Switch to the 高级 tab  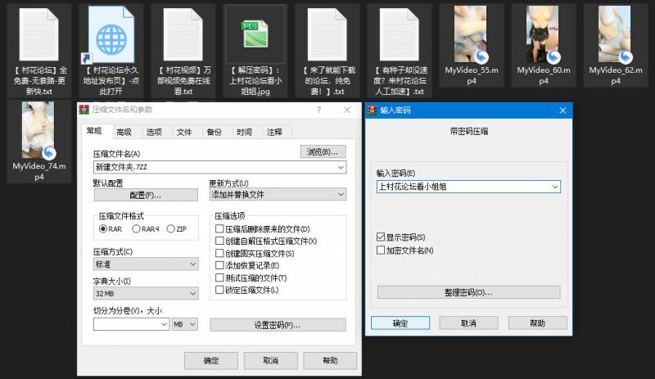[124, 132]
